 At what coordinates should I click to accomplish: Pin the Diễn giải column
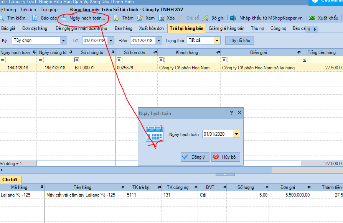click(299, 52)
